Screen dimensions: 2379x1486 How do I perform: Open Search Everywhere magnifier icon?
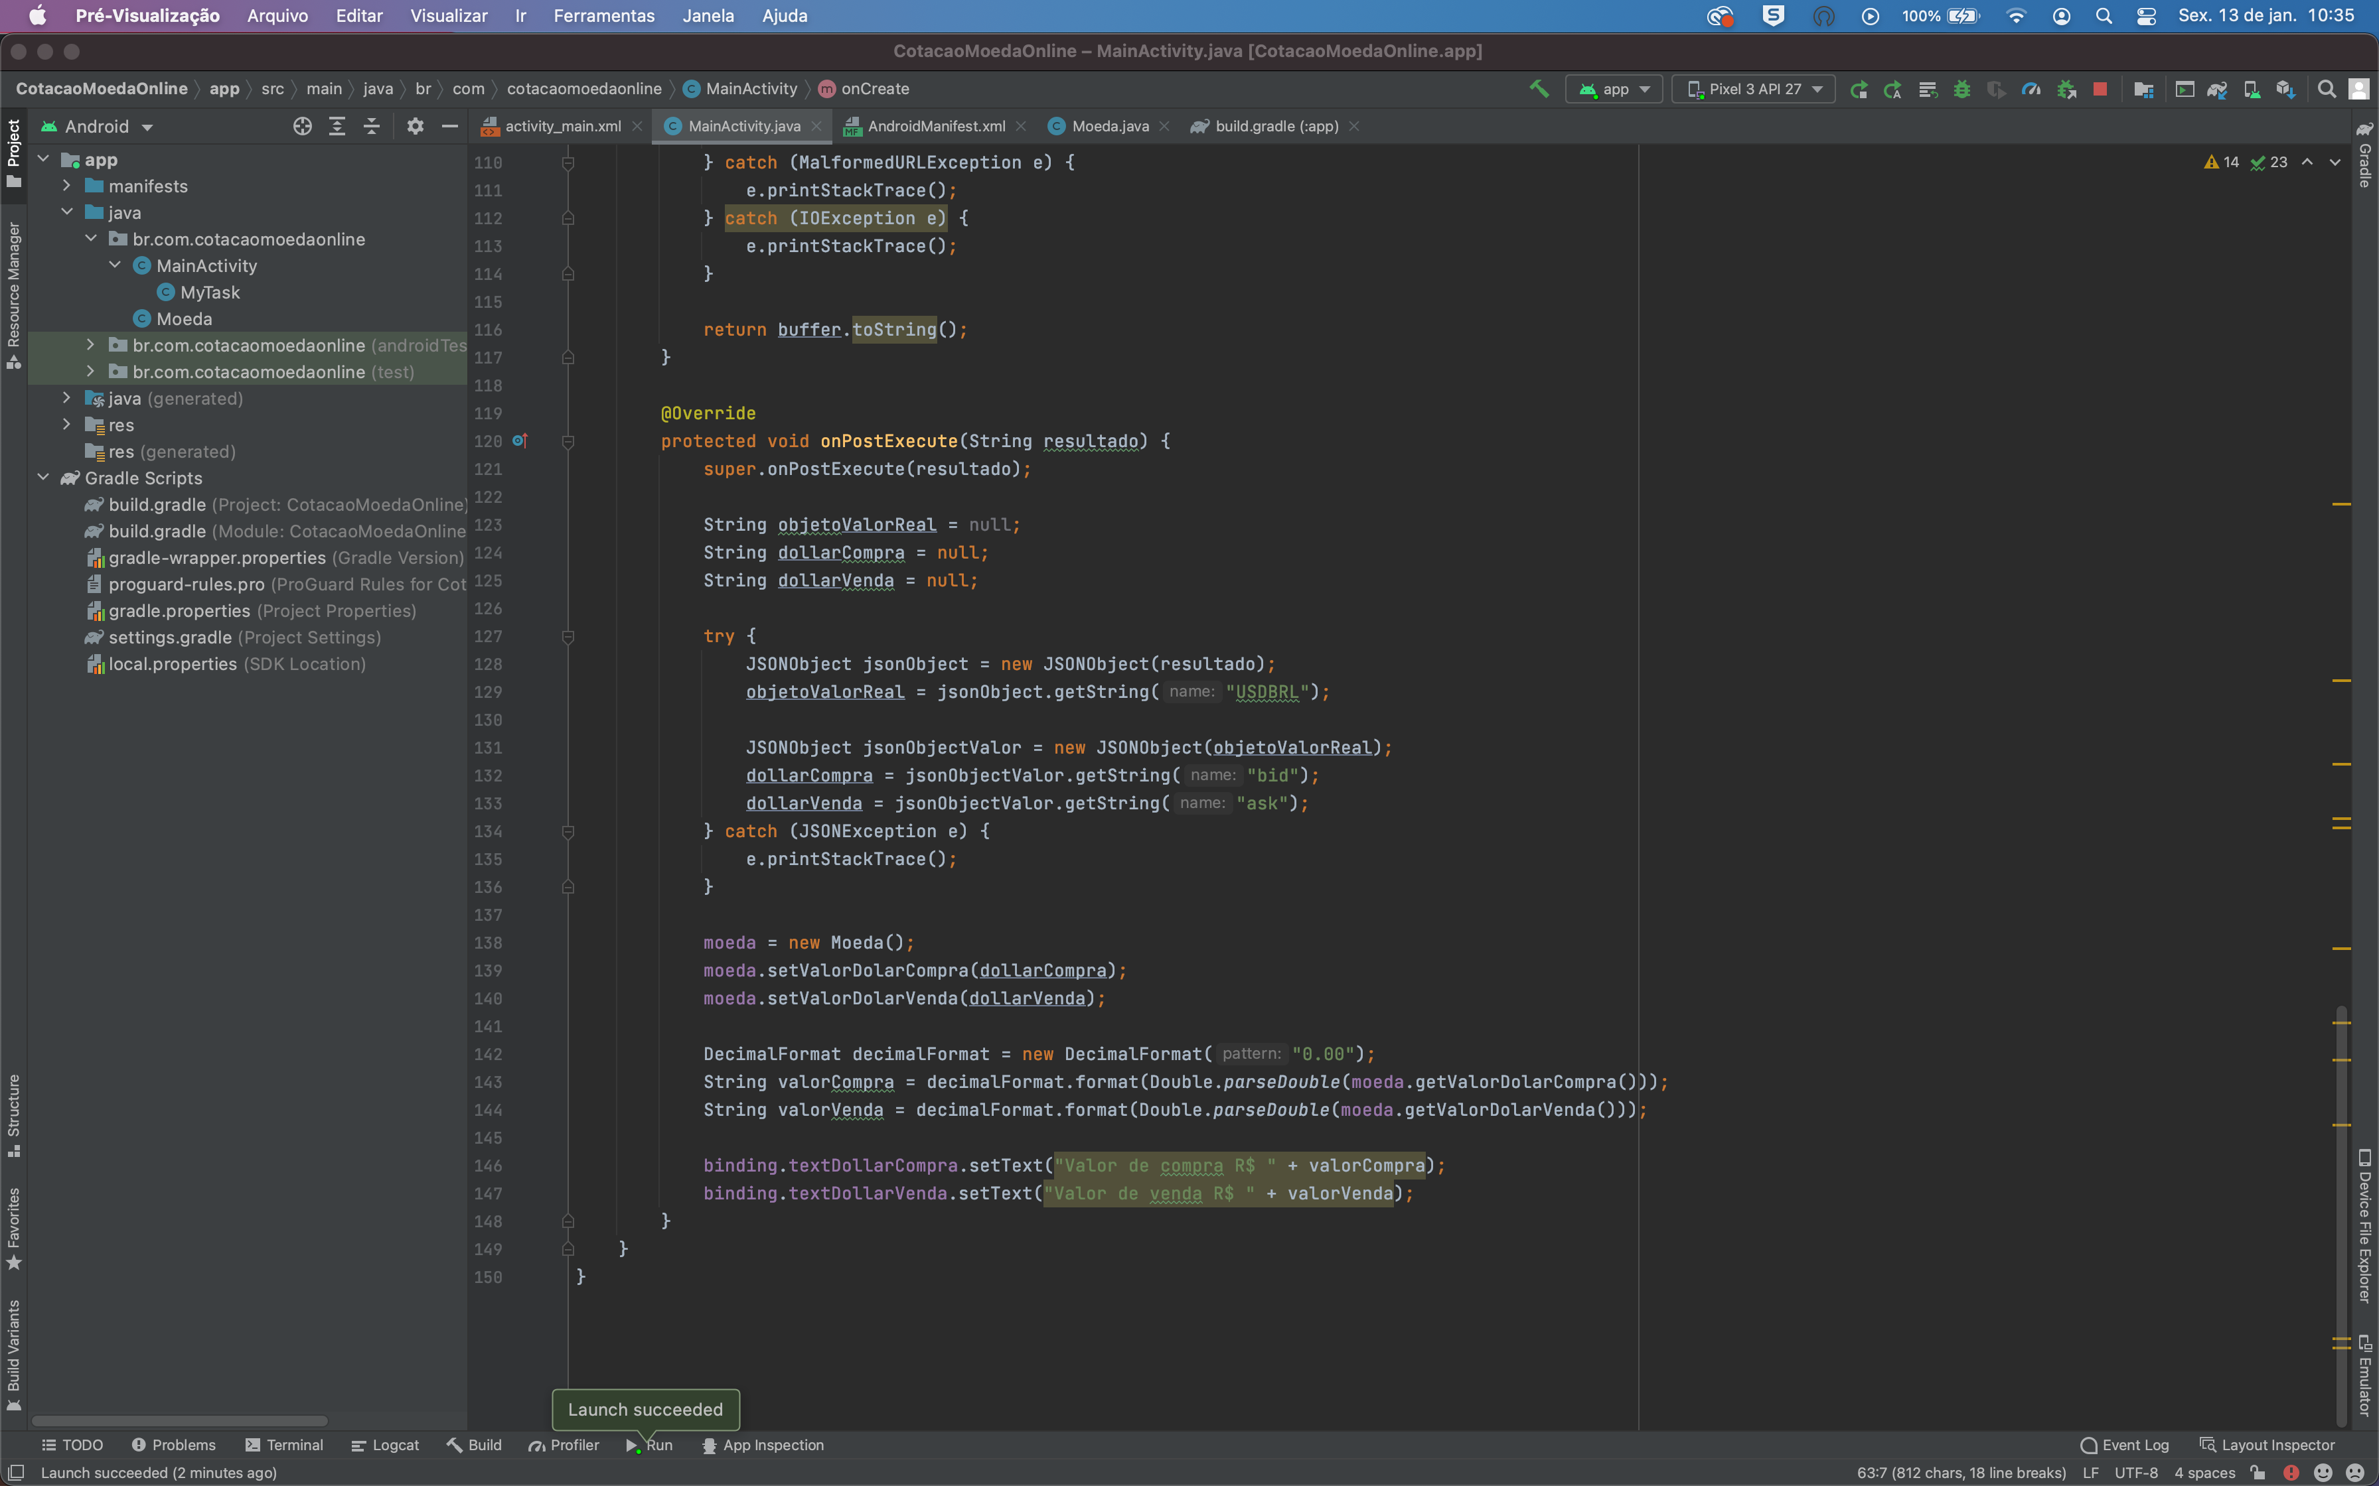[x=2327, y=88]
